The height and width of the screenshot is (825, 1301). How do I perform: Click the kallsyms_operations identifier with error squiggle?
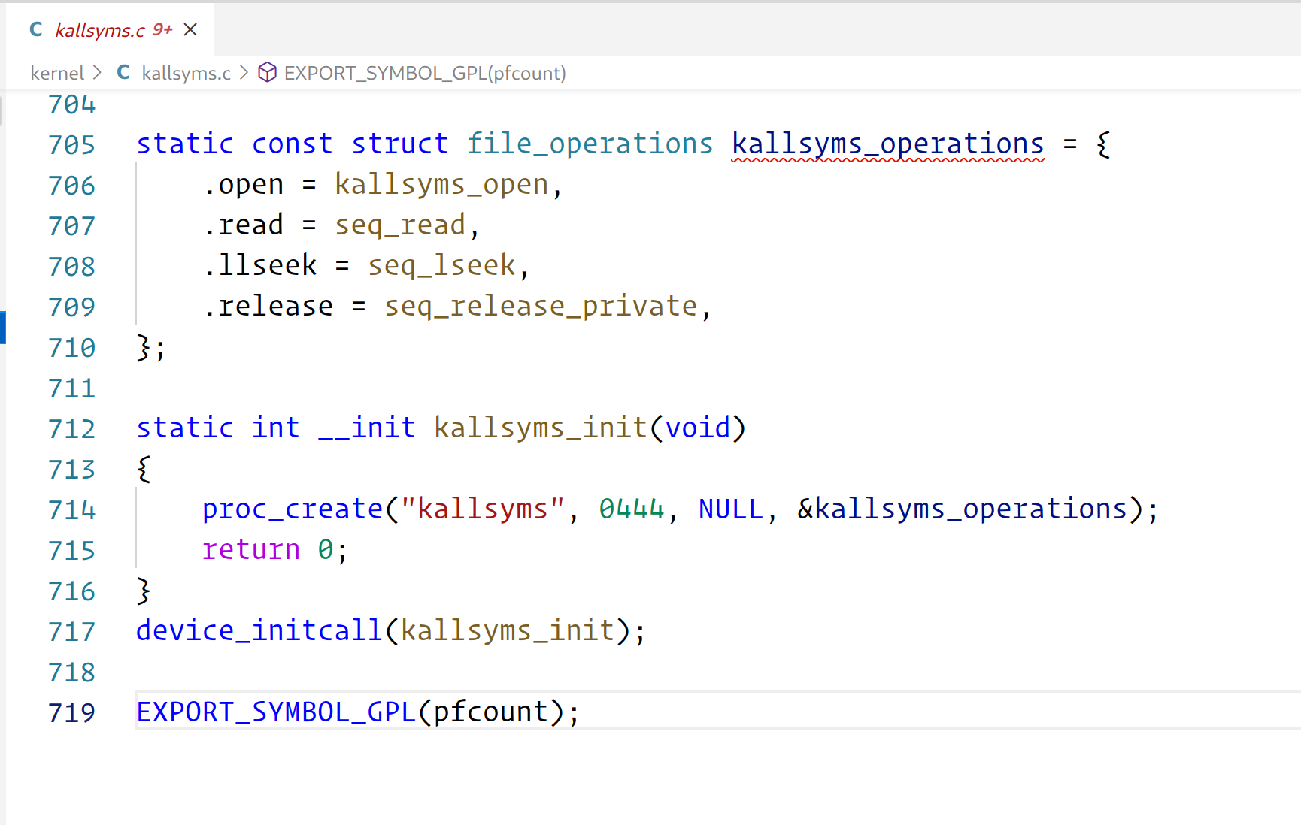pyautogui.click(x=888, y=144)
